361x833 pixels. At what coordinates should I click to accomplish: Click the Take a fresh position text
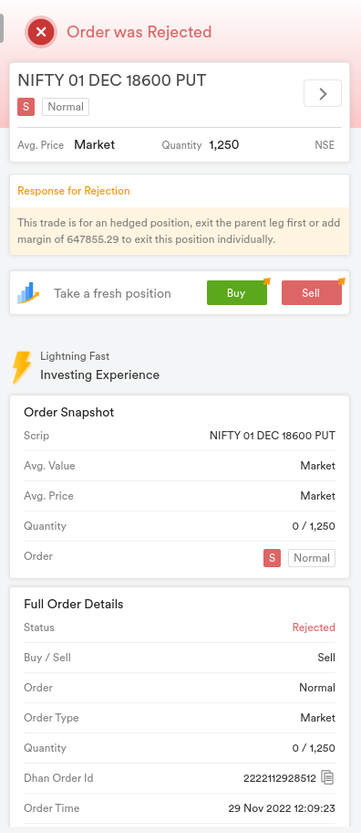(112, 293)
